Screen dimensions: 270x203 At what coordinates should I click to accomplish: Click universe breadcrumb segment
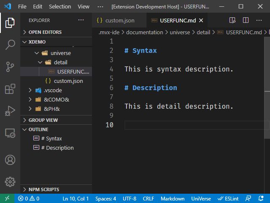(180, 32)
